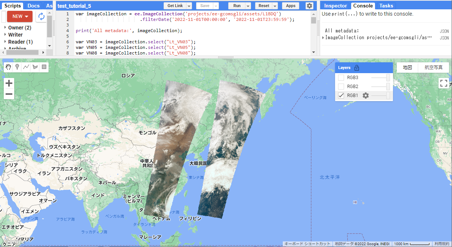Zoom out of the map
Viewport: 452px width, 247px height.
(9, 94)
